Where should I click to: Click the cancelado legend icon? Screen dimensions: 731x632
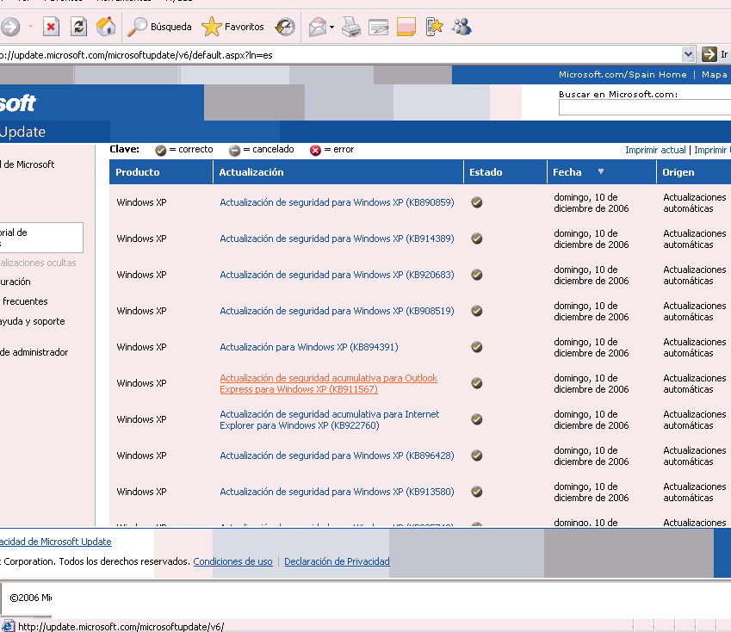tap(234, 150)
